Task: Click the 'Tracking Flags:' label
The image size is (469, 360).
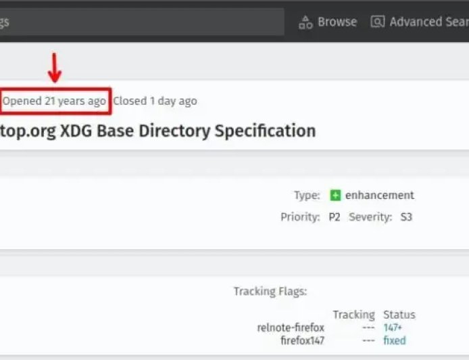Action: coord(270,291)
